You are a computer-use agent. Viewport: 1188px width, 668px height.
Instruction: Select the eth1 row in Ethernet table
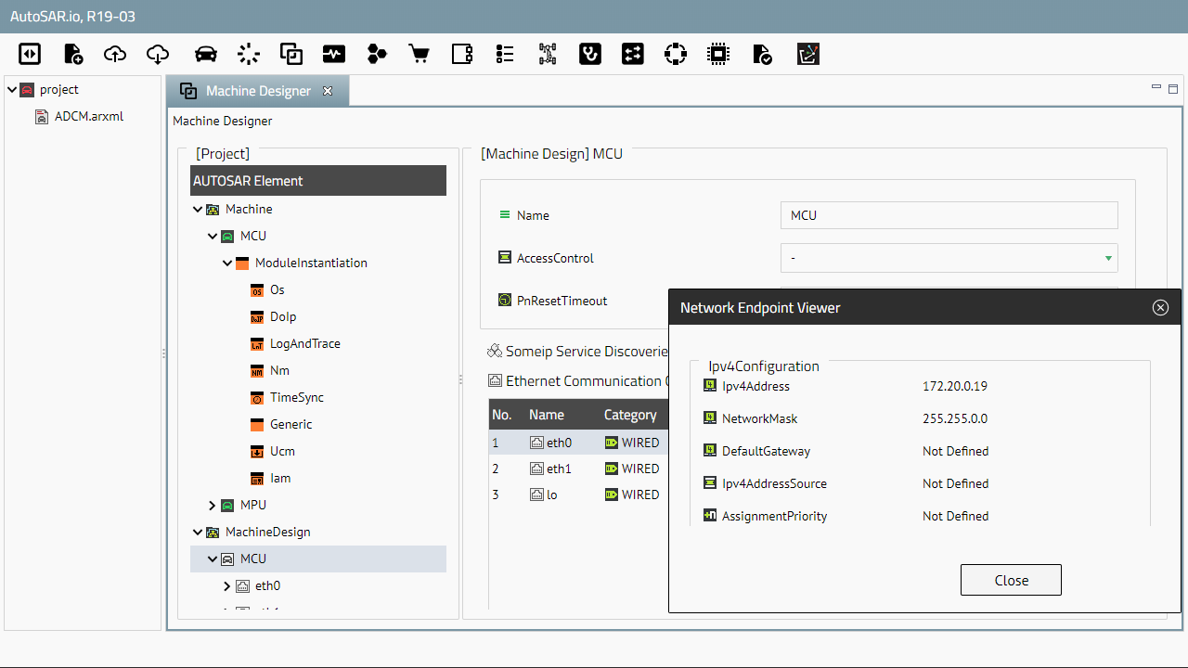coord(558,469)
